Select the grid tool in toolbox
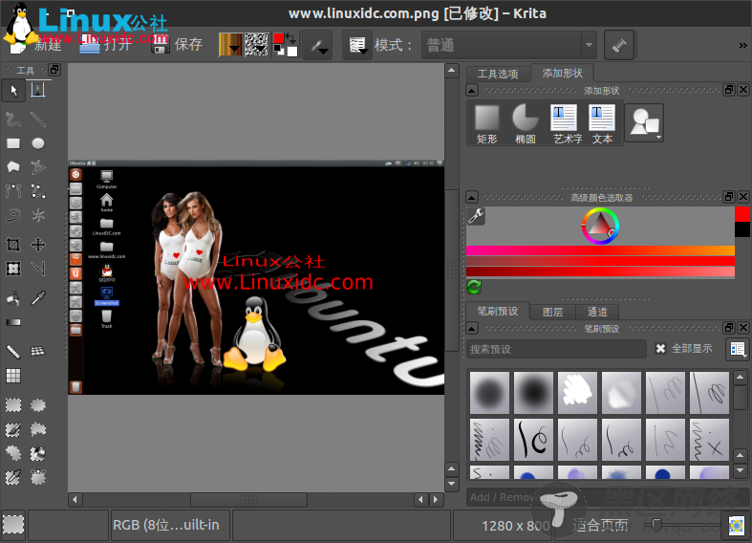This screenshot has height=543, width=752. coord(13,376)
